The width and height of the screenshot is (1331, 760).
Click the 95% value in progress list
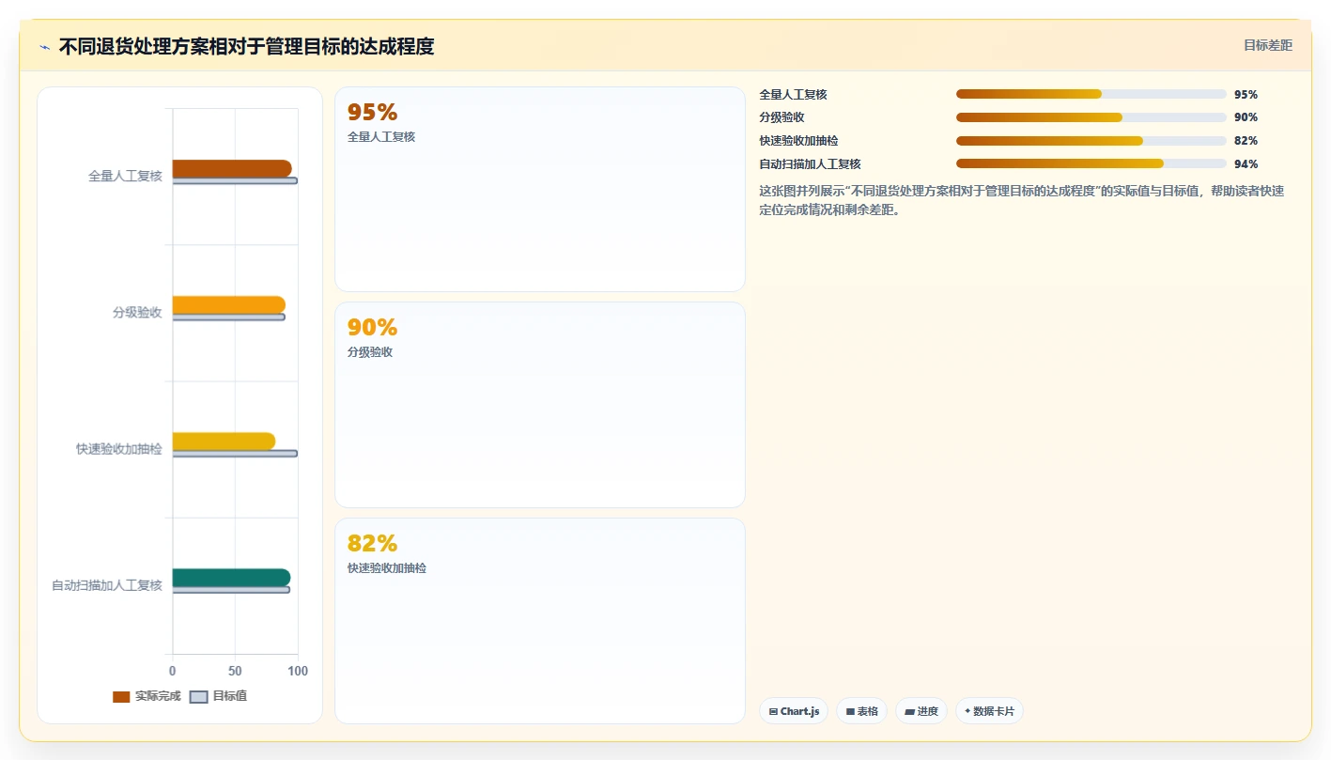pos(1246,95)
